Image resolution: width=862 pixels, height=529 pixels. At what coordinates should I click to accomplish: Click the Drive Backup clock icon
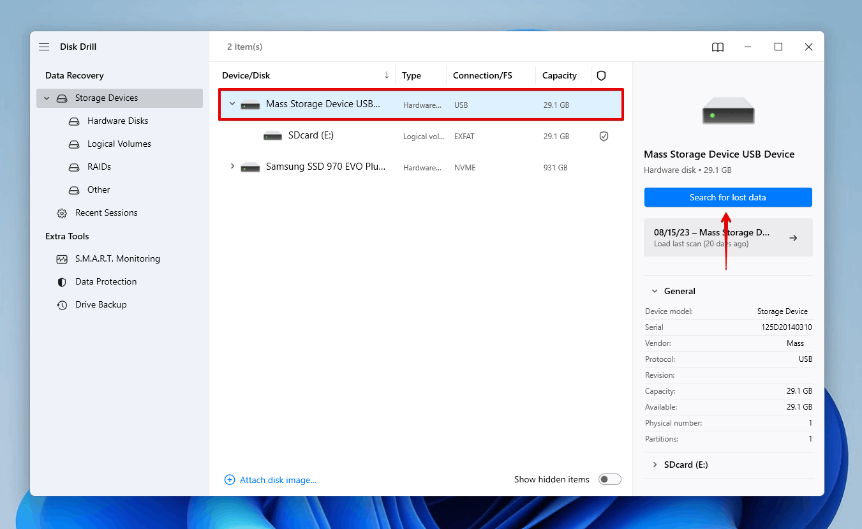pyautogui.click(x=62, y=305)
